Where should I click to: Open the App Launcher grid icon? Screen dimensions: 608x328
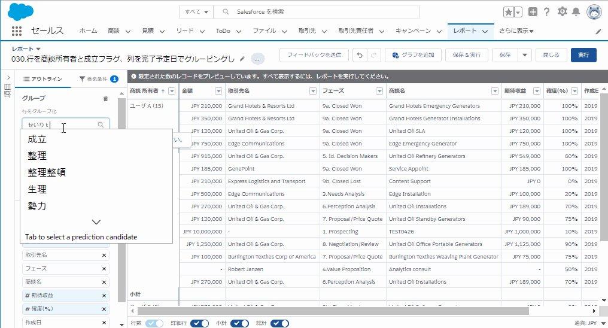pos(17,31)
